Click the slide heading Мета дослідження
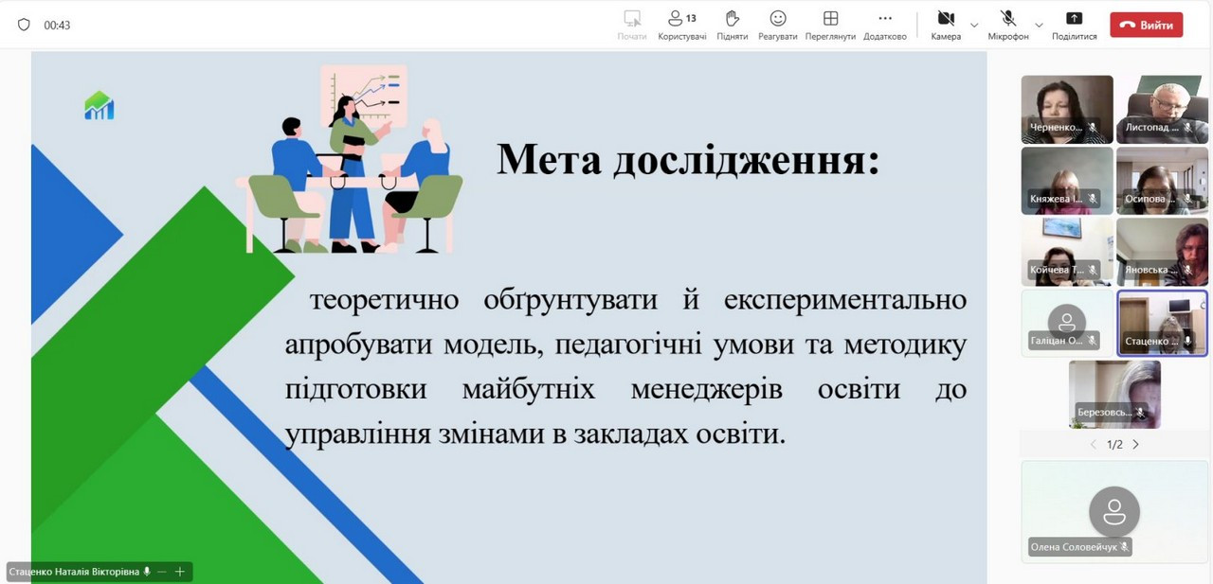Viewport: 1213px width, 584px height. pyautogui.click(x=688, y=159)
